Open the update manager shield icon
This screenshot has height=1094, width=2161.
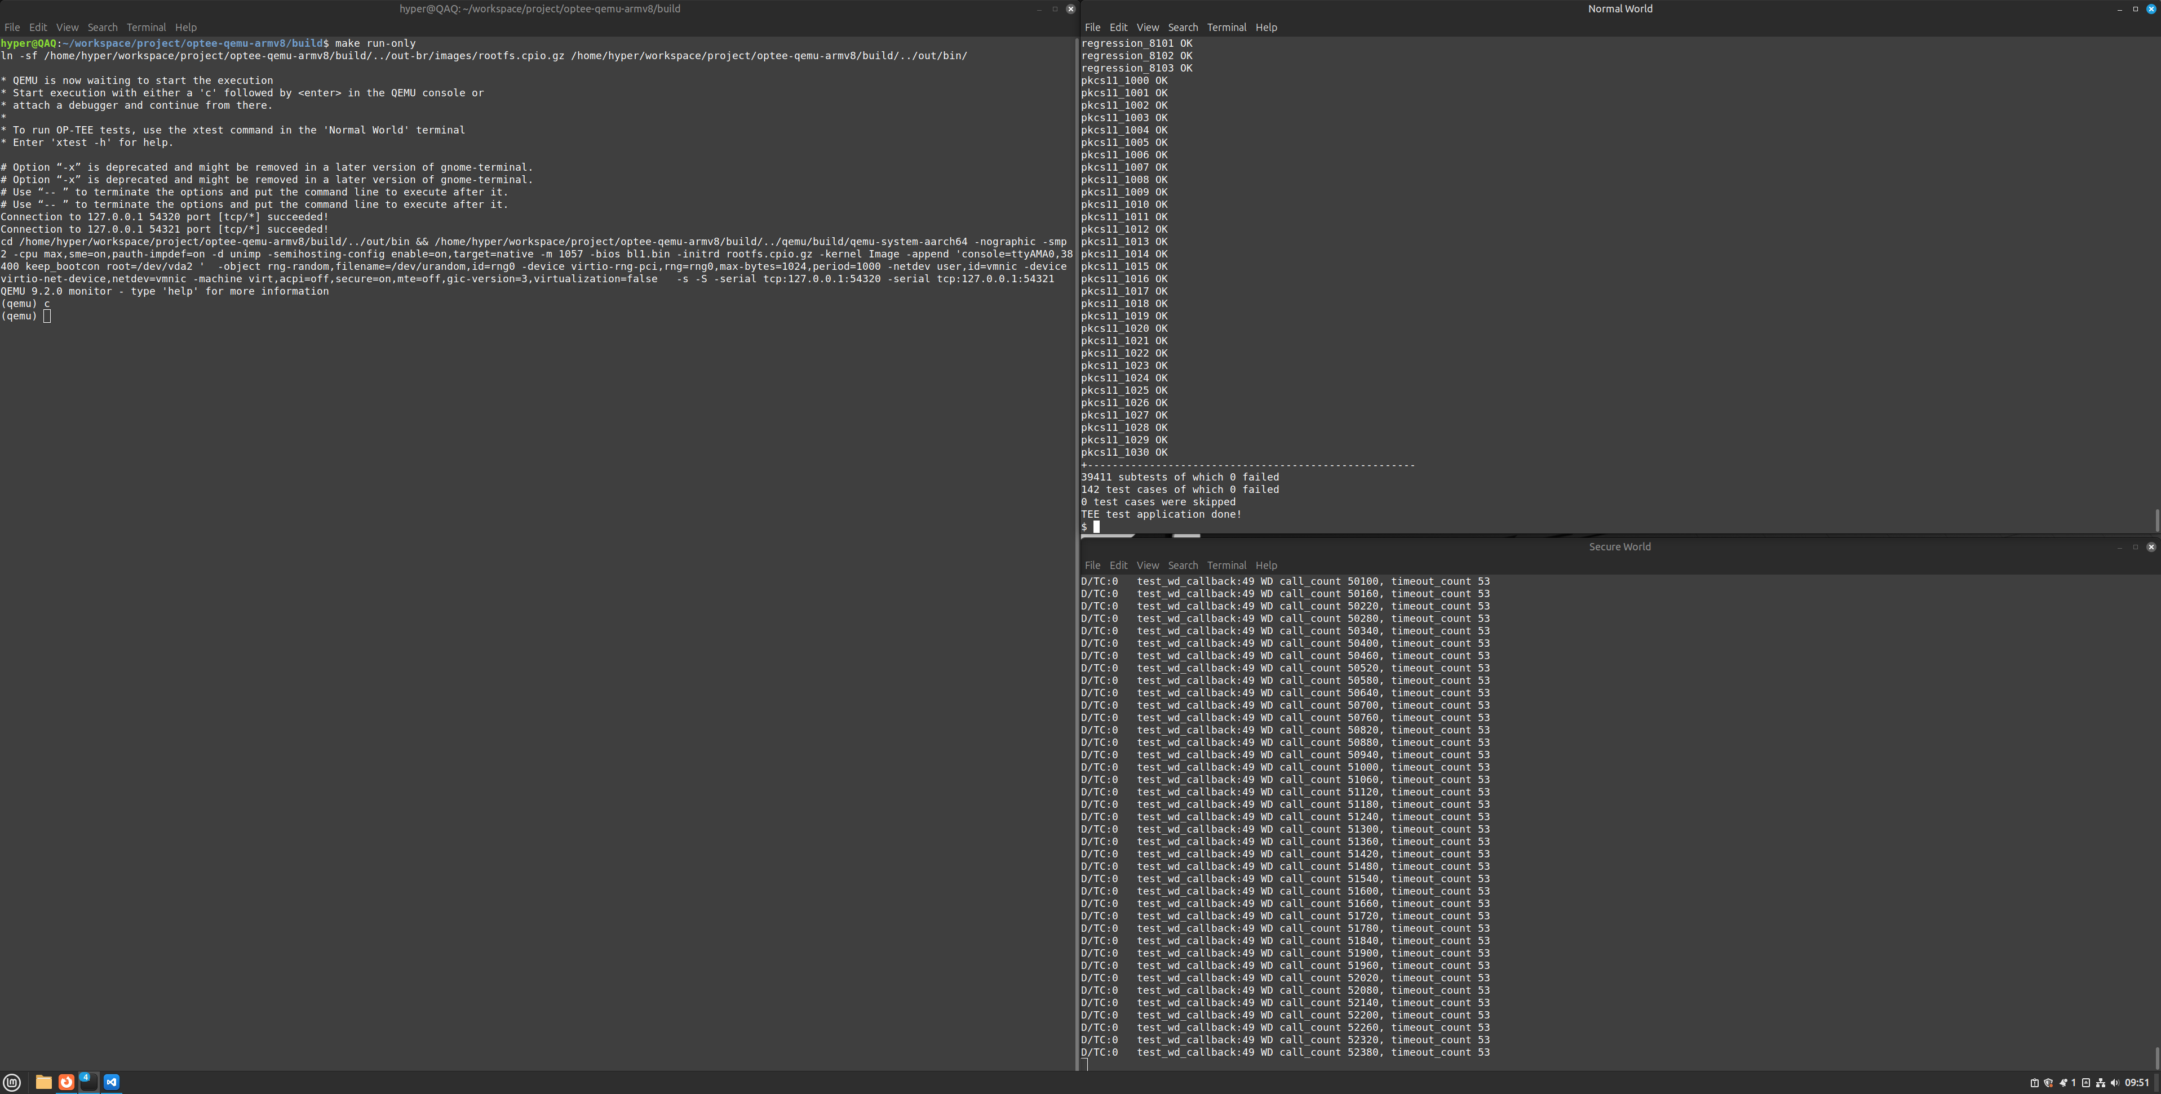click(2049, 1083)
